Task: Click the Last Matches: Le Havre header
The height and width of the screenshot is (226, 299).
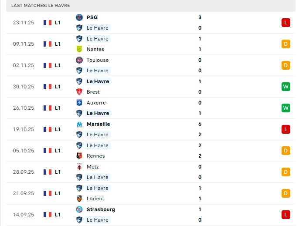Action: pos(41,5)
